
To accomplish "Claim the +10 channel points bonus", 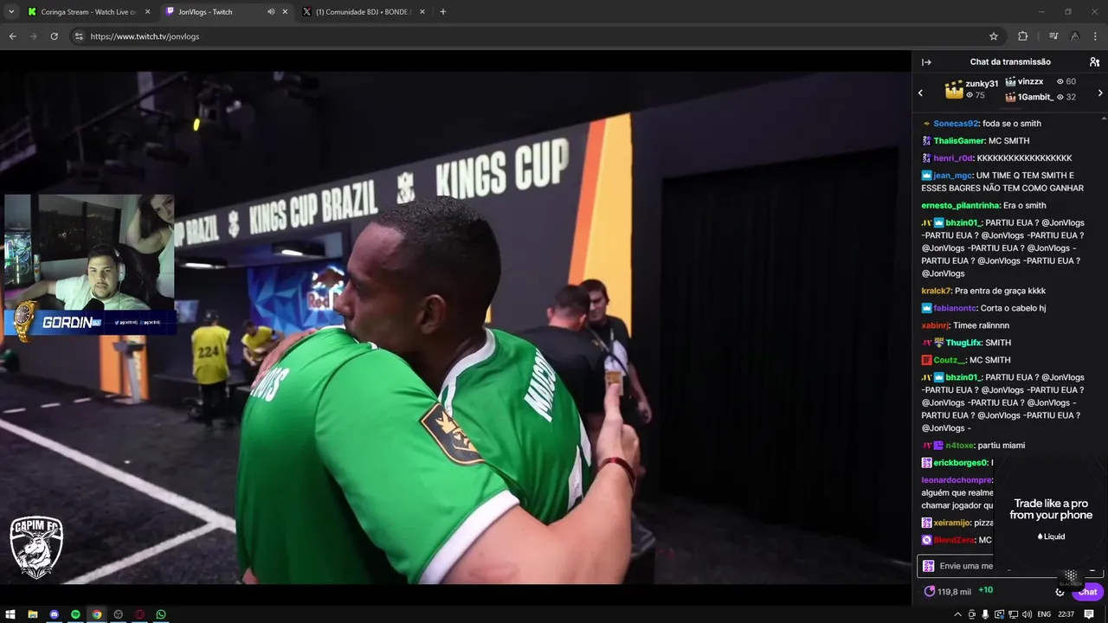I will [x=985, y=590].
